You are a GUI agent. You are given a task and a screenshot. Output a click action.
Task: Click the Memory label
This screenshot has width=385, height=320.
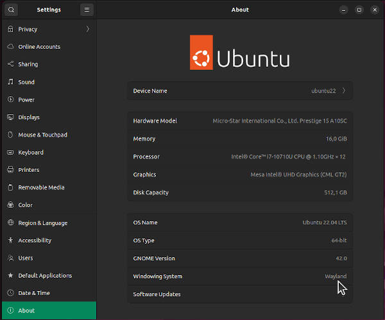144,139
